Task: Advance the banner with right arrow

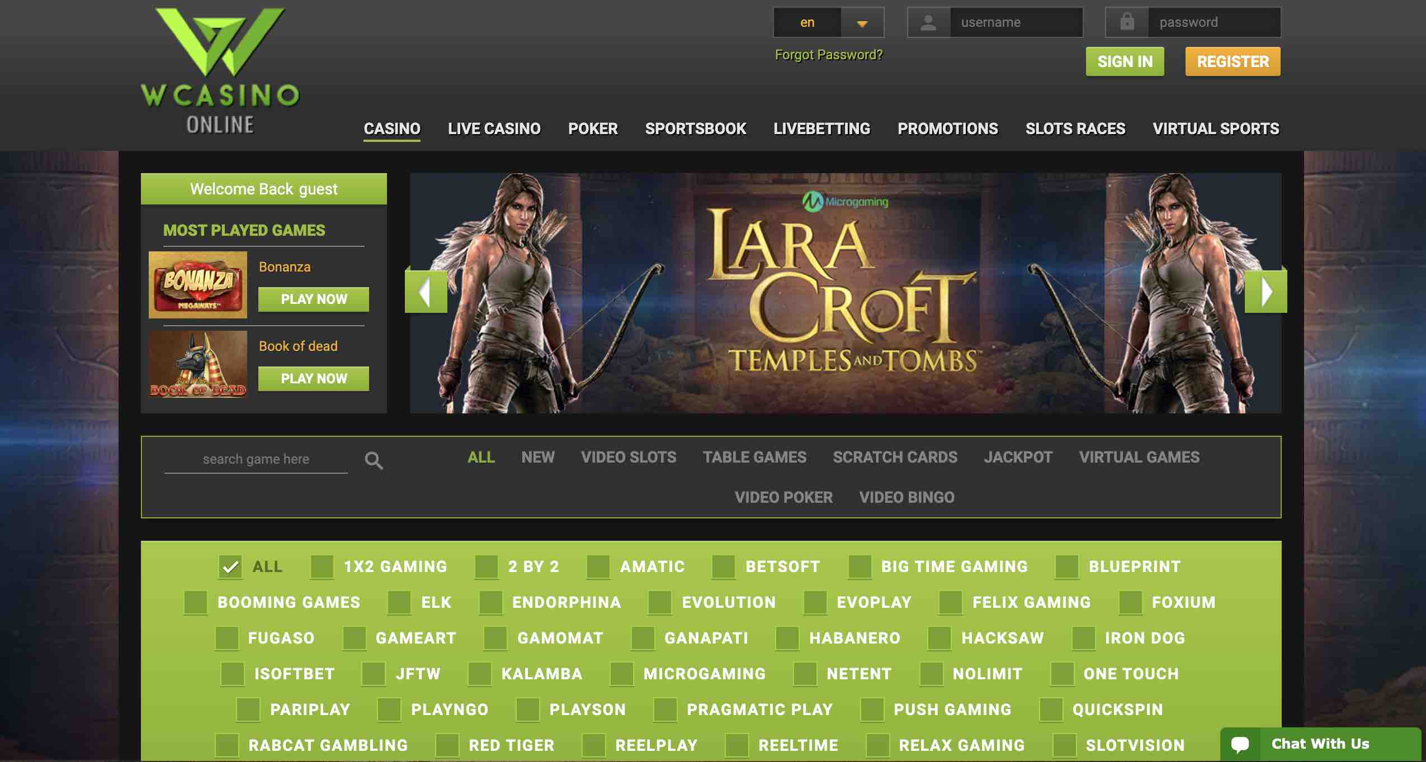Action: click(1266, 291)
